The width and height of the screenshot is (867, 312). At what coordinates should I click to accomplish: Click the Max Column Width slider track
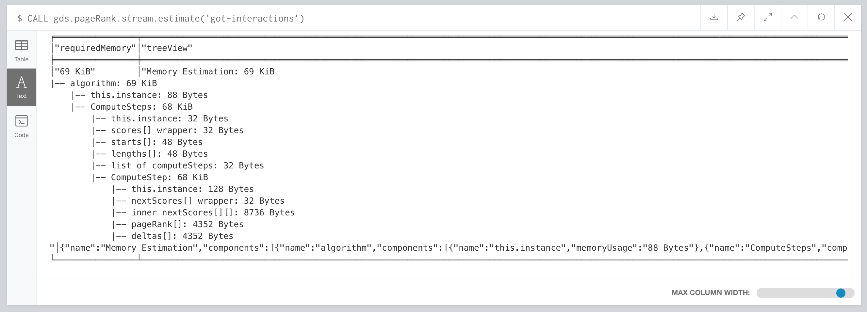click(805, 293)
